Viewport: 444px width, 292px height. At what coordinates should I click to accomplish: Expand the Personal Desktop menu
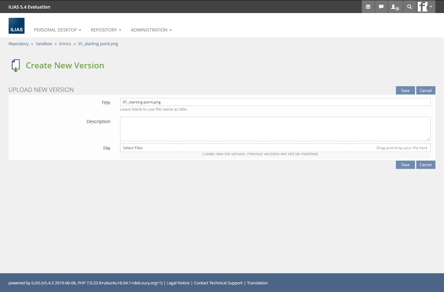coord(57,30)
